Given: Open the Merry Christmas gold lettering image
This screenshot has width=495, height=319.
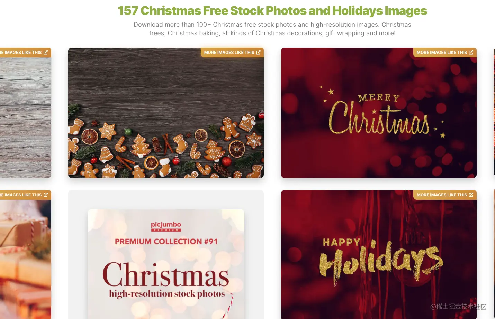Looking at the screenshot, I should click(379, 118).
